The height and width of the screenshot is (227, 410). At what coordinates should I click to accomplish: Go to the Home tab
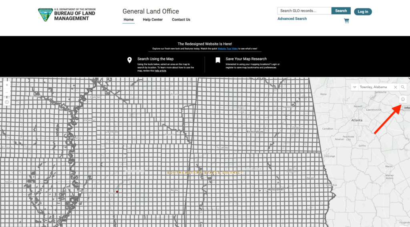pos(129,20)
